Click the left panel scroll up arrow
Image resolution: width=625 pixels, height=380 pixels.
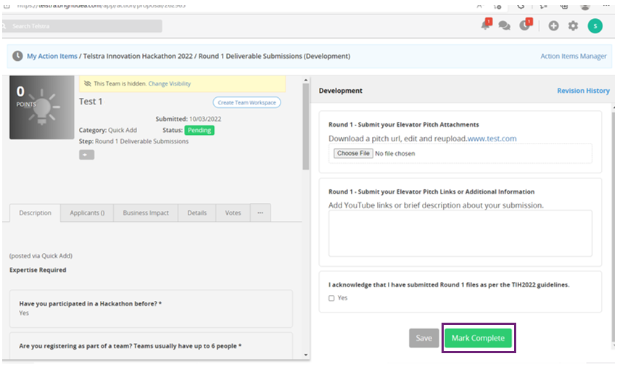(306, 80)
